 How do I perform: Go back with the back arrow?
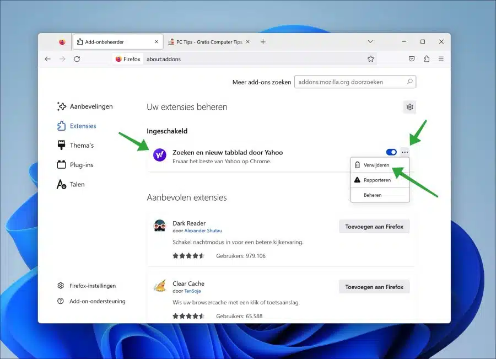48,59
